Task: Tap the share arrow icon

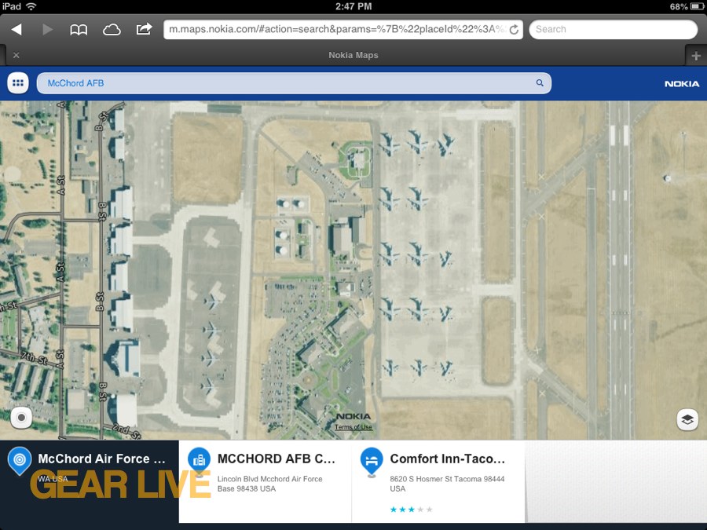Action: click(144, 29)
